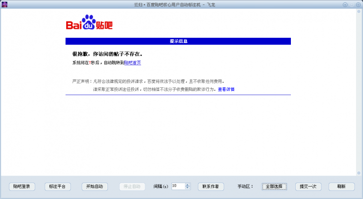Click the vertical scrollbar bottom arrow

click(x=359, y=173)
